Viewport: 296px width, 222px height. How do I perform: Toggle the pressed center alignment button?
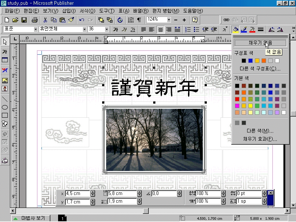tap(161, 30)
